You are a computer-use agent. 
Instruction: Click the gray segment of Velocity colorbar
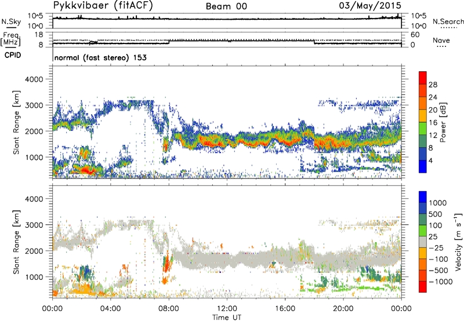(423, 242)
